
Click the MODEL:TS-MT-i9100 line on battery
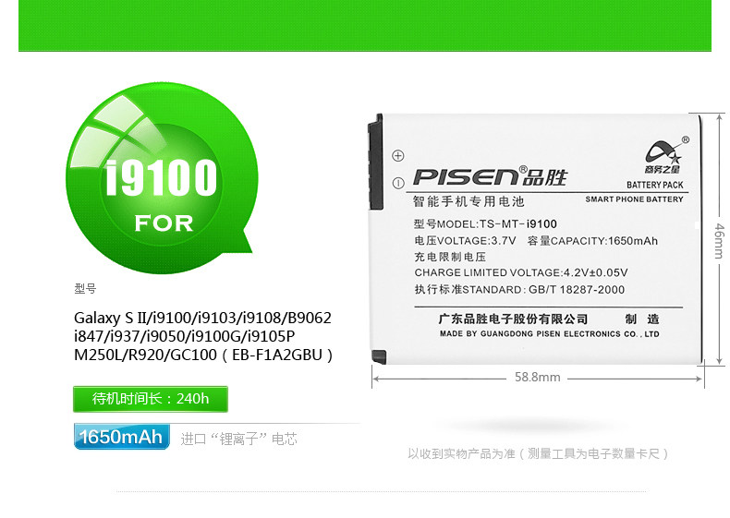[485, 223]
